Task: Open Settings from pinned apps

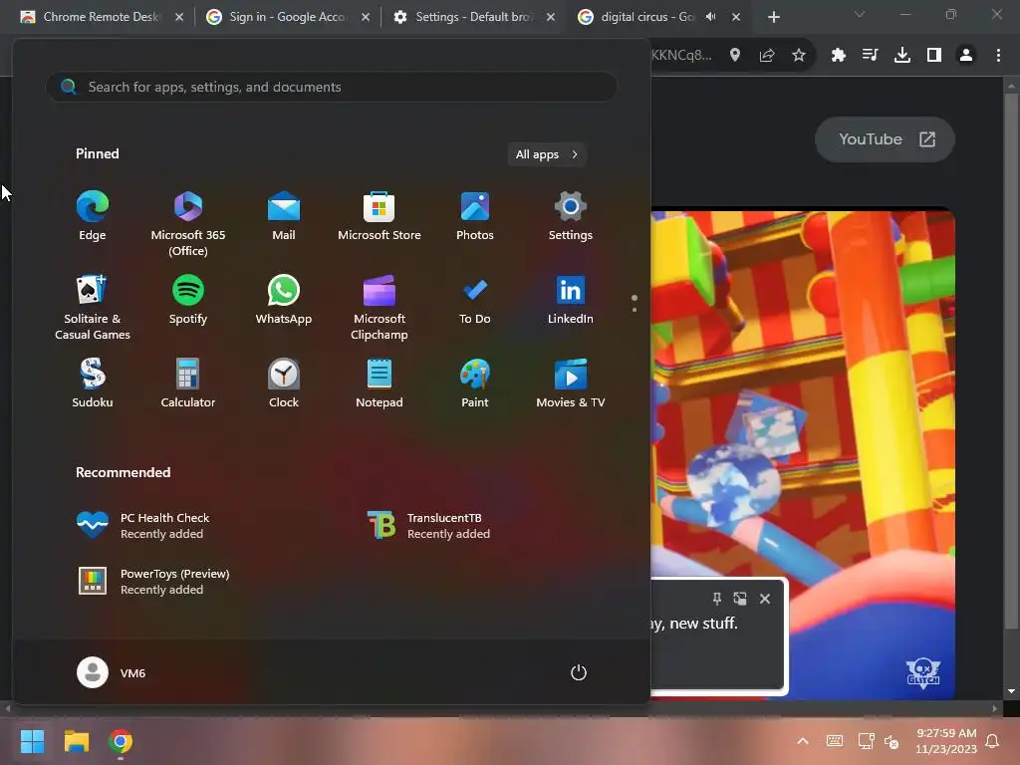Action: pyautogui.click(x=571, y=217)
